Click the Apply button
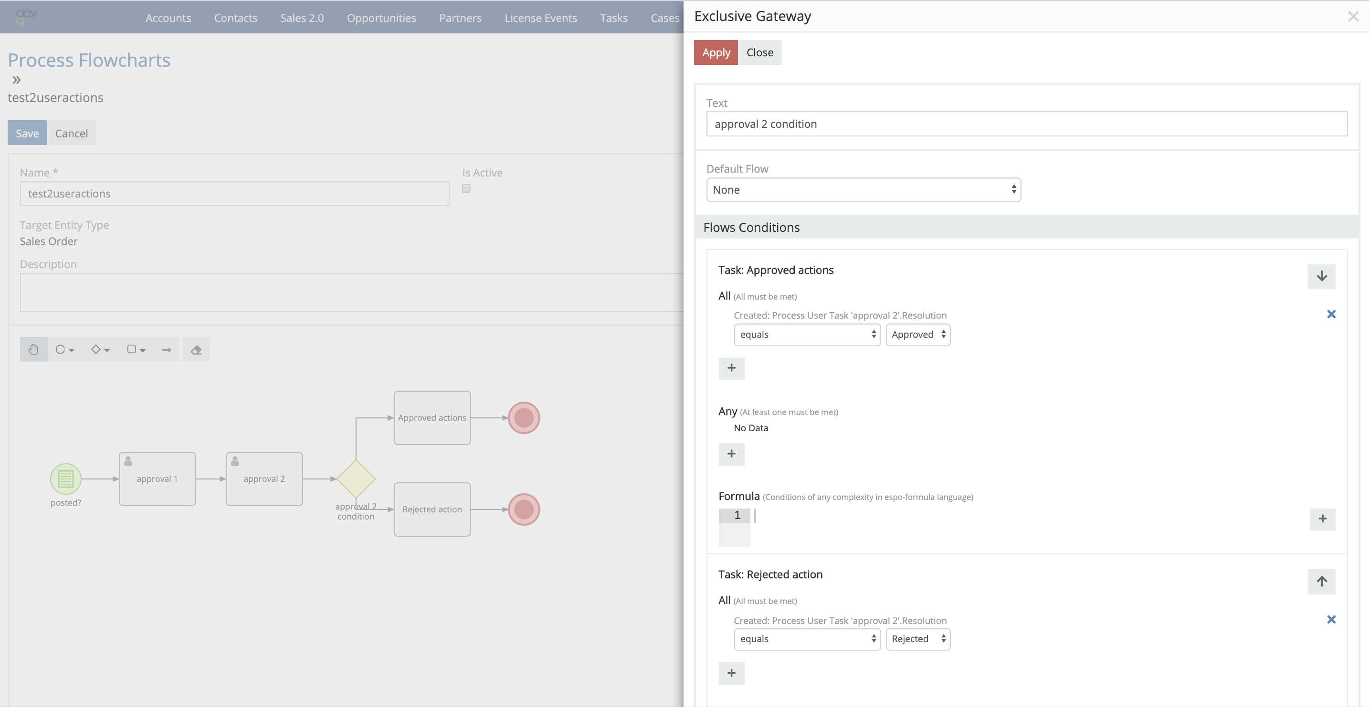 pyautogui.click(x=716, y=52)
